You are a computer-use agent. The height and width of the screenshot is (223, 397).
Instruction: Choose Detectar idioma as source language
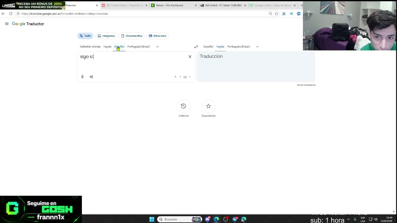point(90,47)
